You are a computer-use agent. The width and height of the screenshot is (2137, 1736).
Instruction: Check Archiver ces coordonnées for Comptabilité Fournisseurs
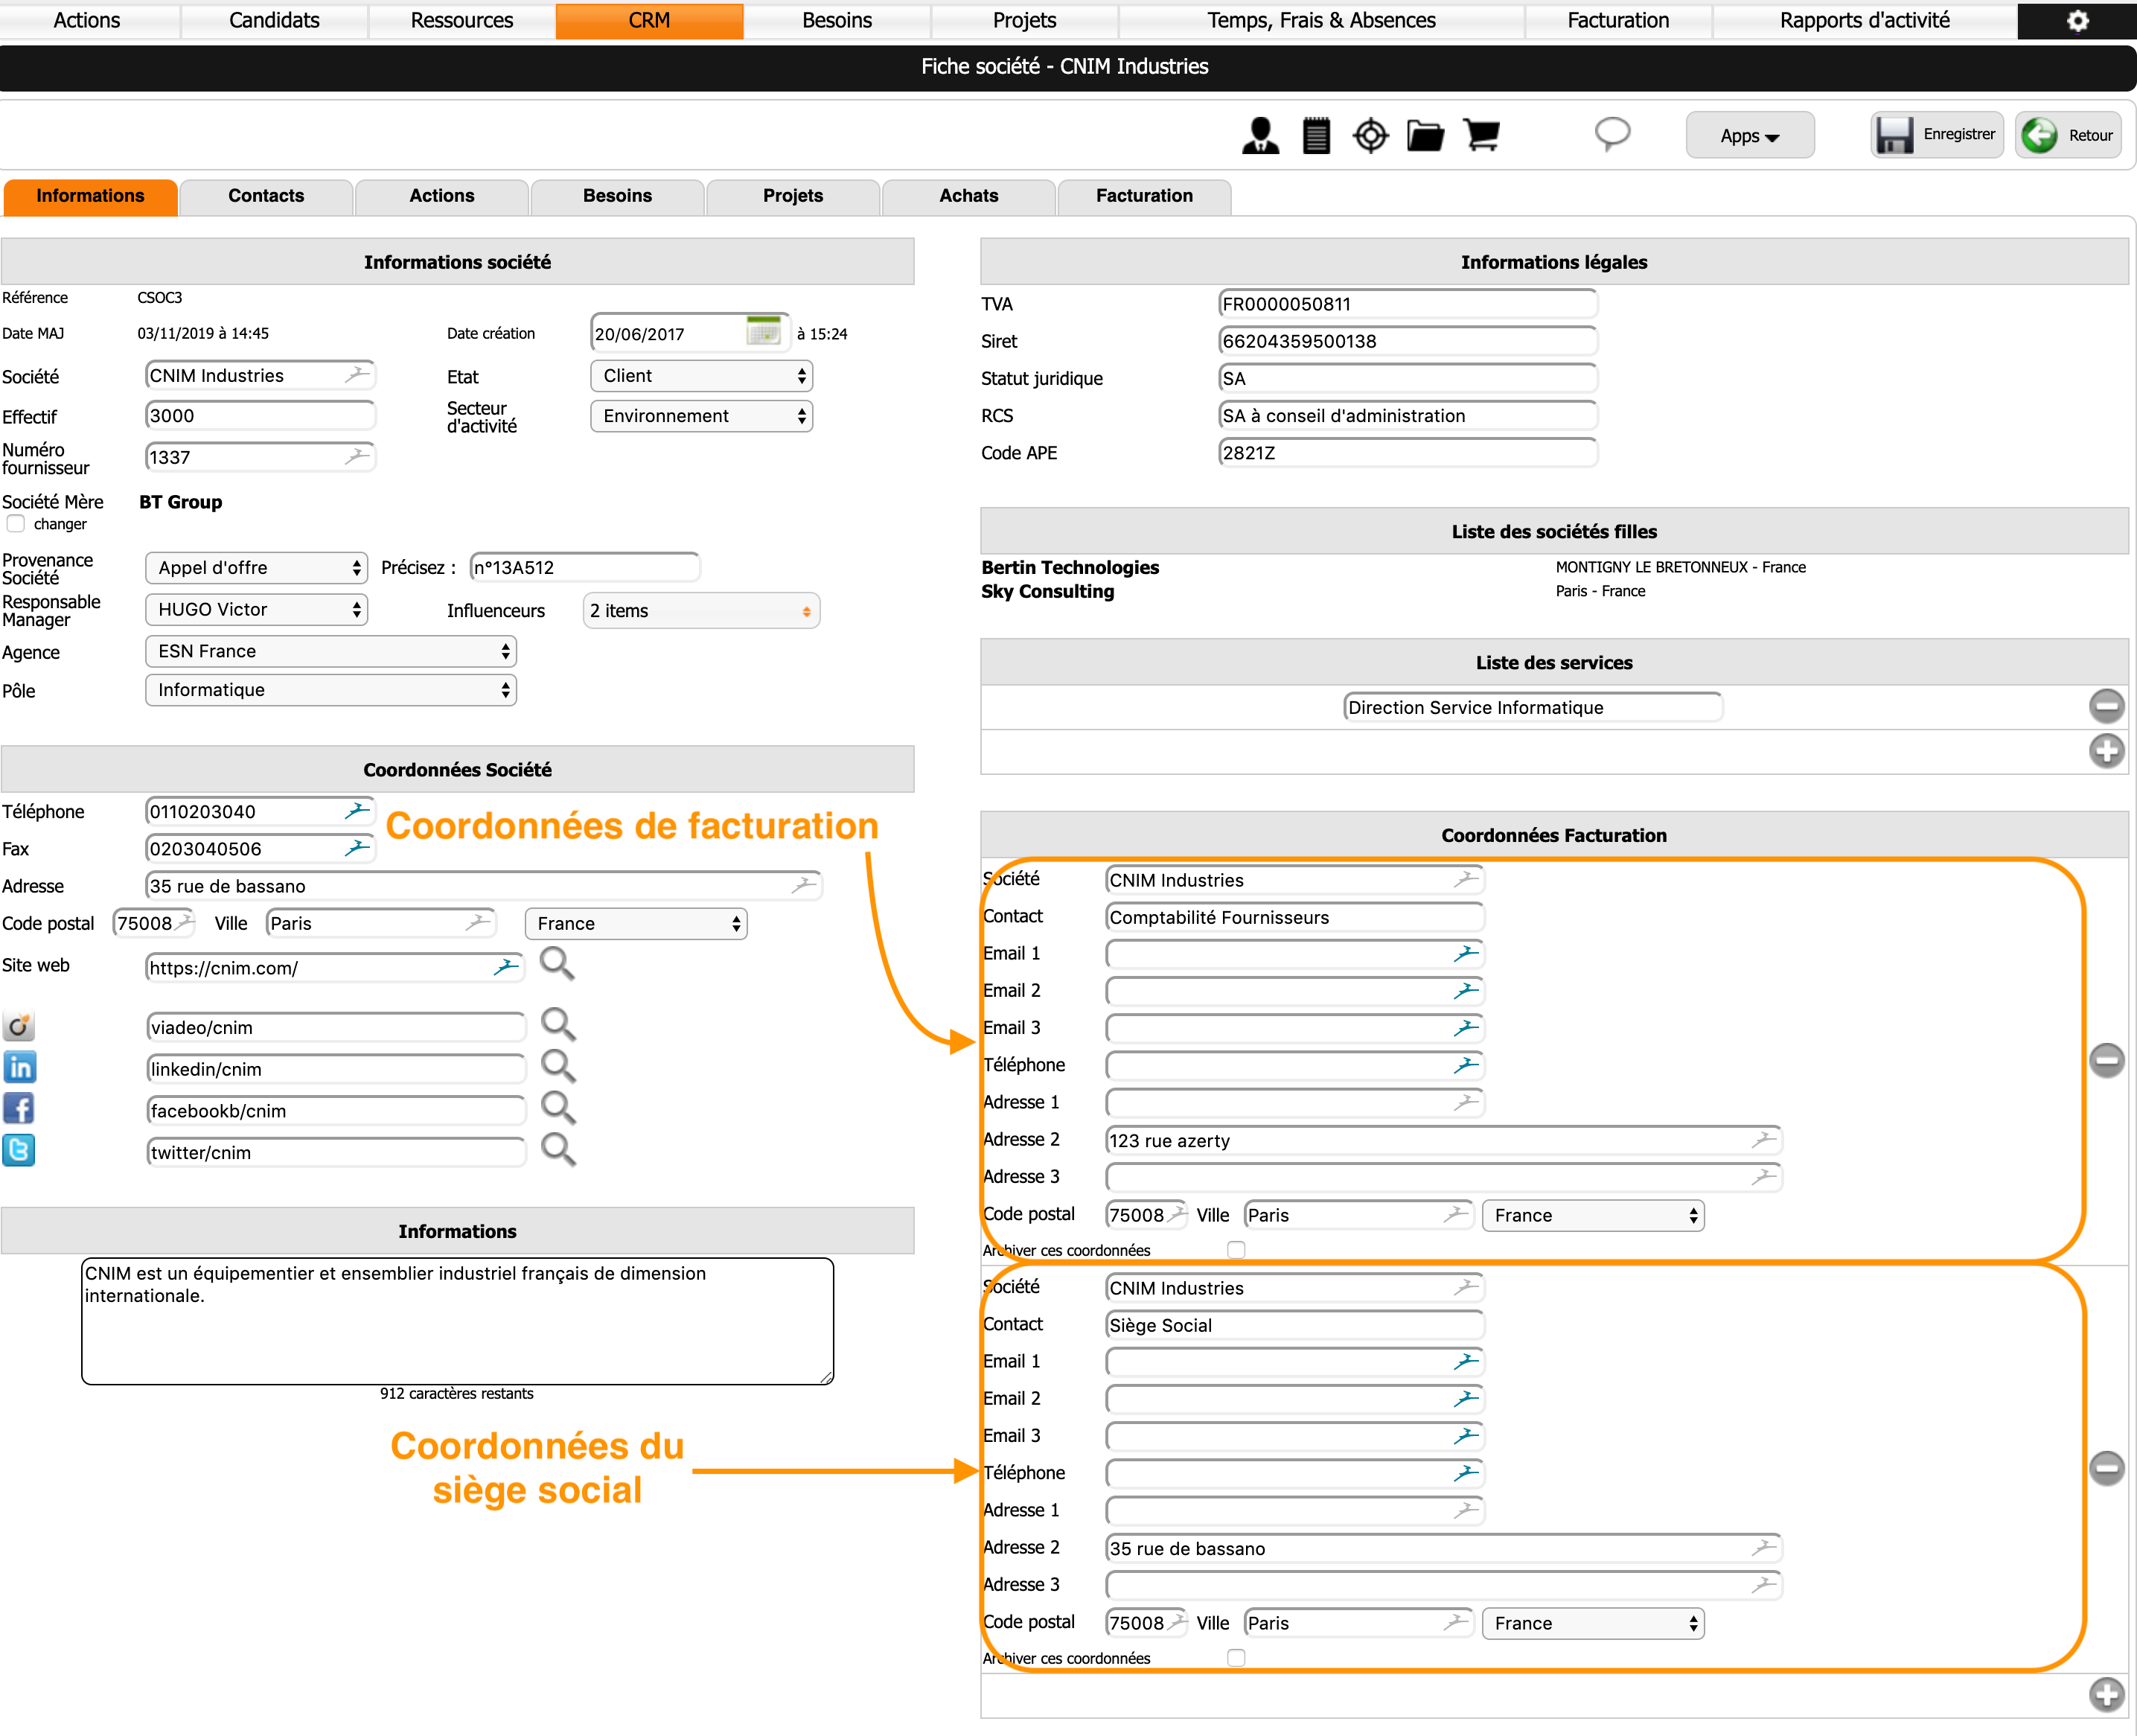point(1237,1250)
